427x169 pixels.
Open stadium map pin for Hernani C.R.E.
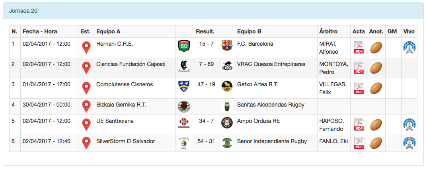click(x=86, y=48)
